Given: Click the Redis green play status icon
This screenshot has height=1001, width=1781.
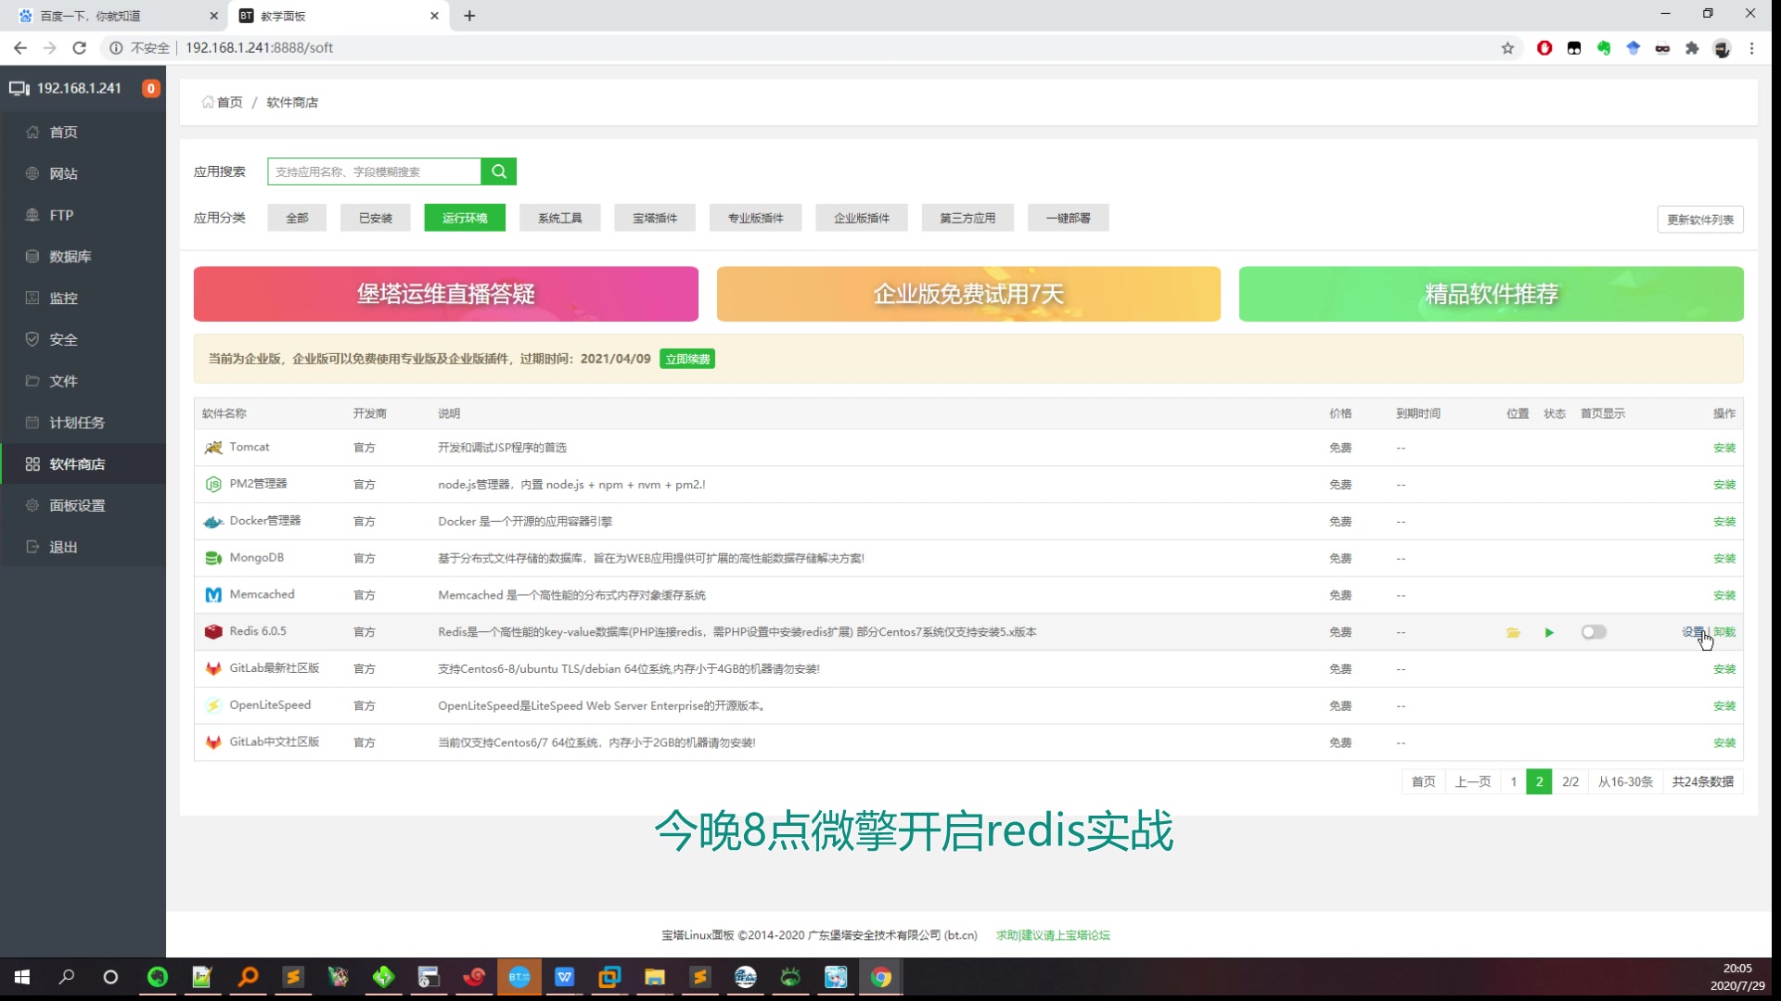Looking at the screenshot, I should (x=1549, y=632).
